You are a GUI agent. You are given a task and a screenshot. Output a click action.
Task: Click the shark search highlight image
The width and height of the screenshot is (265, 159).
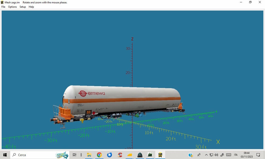pyautogui.click(x=62, y=155)
